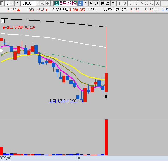
Task: Open the dropdown arrow beside the speaker icon
Action: pyautogui.click(x=52, y=3)
